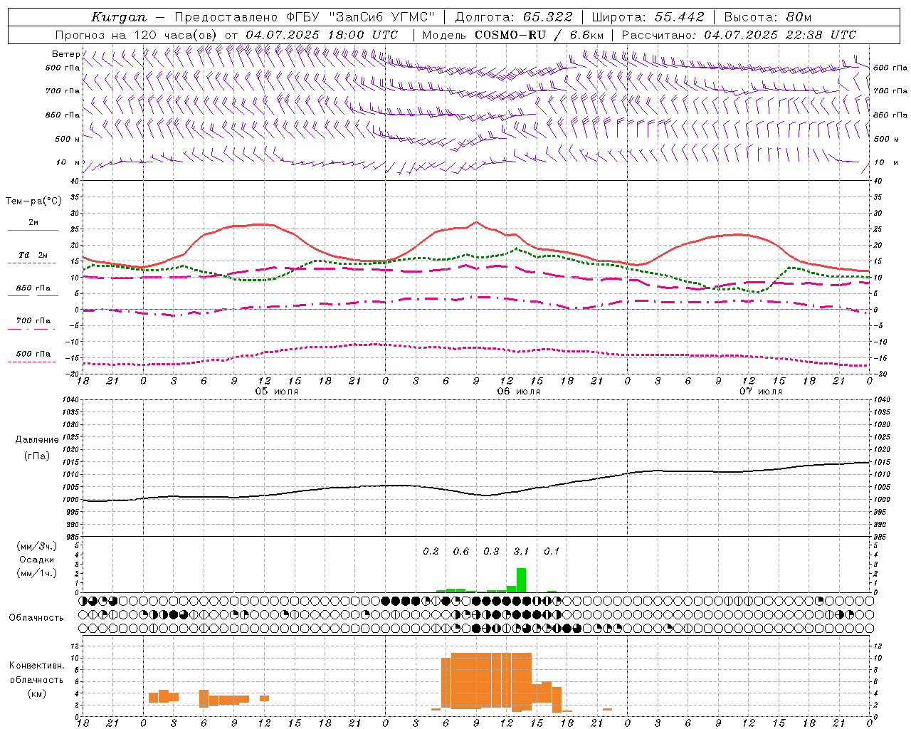Click the "Конвективн." convective cloud label
Screen dimensions: 911x729
click(37, 666)
